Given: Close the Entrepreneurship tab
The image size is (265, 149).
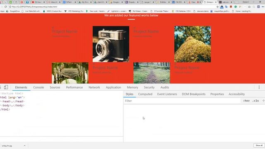Looking at the screenshot, I should [216, 2].
